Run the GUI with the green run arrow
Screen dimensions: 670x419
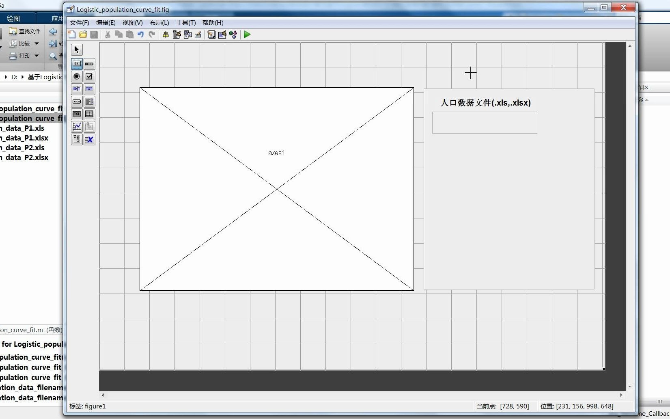click(x=246, y=35)
